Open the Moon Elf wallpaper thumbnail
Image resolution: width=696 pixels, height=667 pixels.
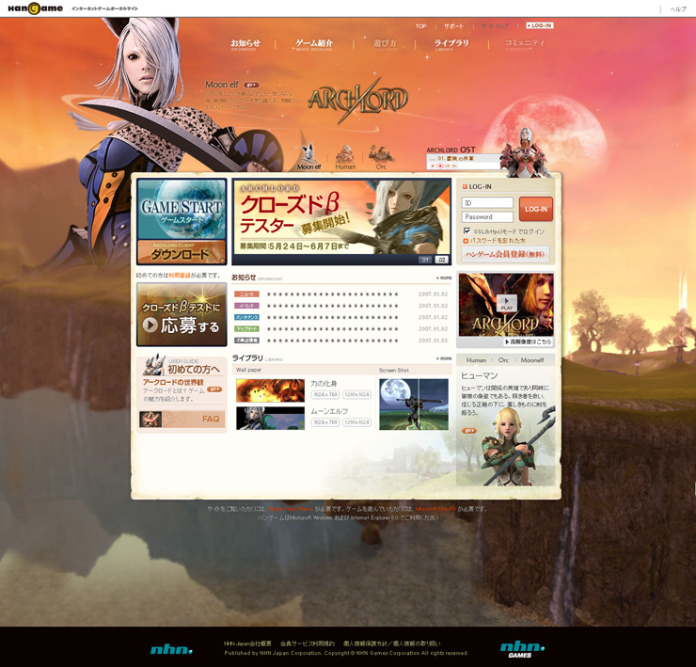(x=270, y=418)
